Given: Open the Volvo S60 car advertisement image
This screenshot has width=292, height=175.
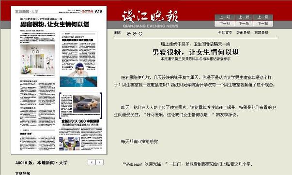Looking at the screenshot, I should pyautogui.click(x=86, y=104).
